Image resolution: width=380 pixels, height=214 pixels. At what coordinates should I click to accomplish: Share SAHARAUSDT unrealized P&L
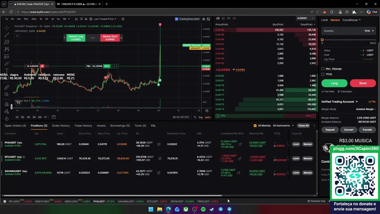coord(239,173)
